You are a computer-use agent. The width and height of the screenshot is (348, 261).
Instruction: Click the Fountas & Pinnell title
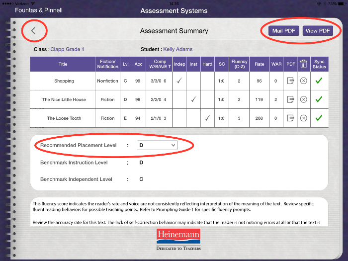[x=39, y=10]
